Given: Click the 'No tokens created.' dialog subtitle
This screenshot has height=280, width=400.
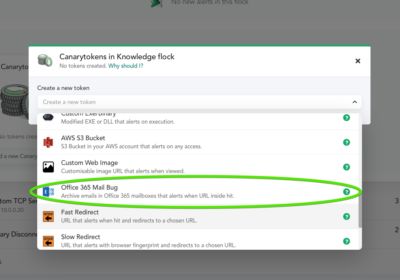Looking at the screenshot, I should coord(83,66).
